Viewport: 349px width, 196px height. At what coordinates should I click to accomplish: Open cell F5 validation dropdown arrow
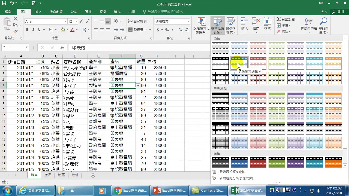click(x=138, y=86)
